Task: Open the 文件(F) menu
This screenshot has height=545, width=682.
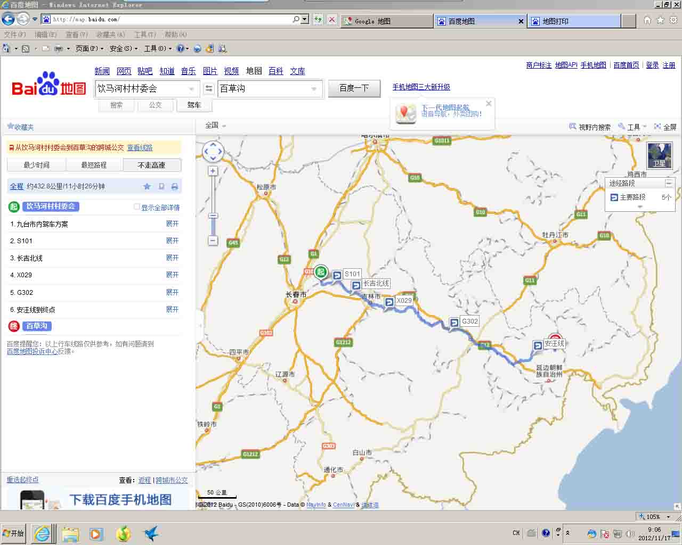Action: pos(14,35)
